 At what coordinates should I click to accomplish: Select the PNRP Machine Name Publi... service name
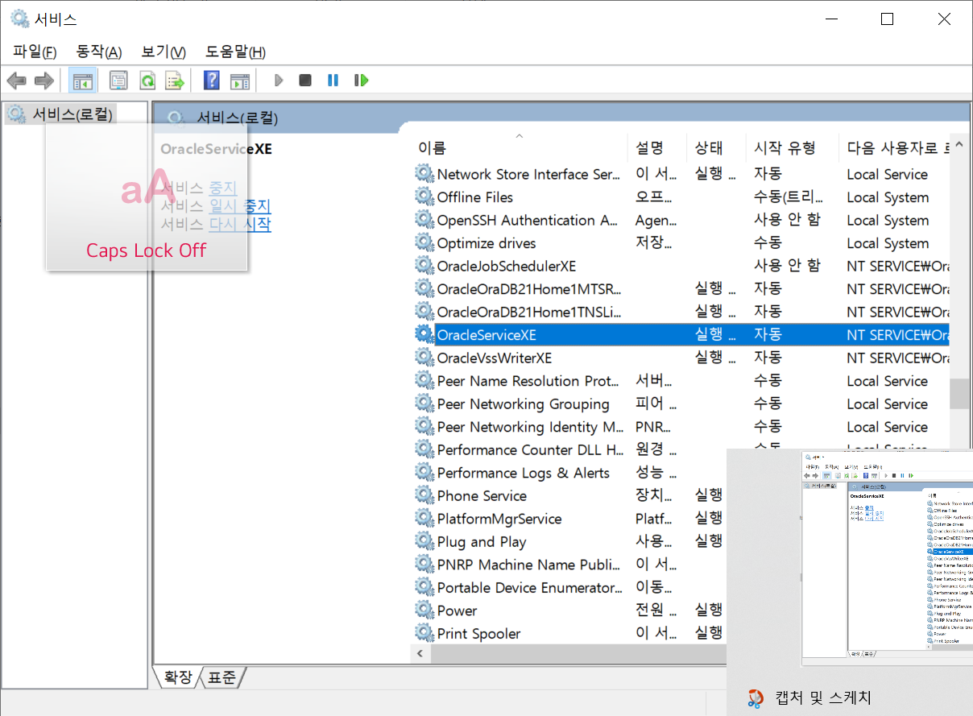pyautogui.click(x=529, y=565)
